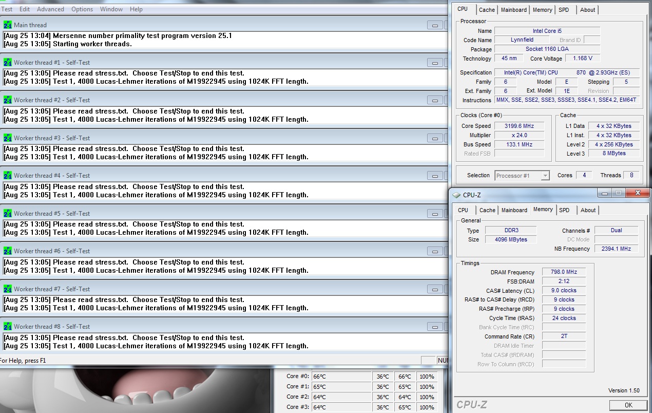
Task: Click Main thread 'Starting worker threads' log line
Action: (x=68, y=44)
